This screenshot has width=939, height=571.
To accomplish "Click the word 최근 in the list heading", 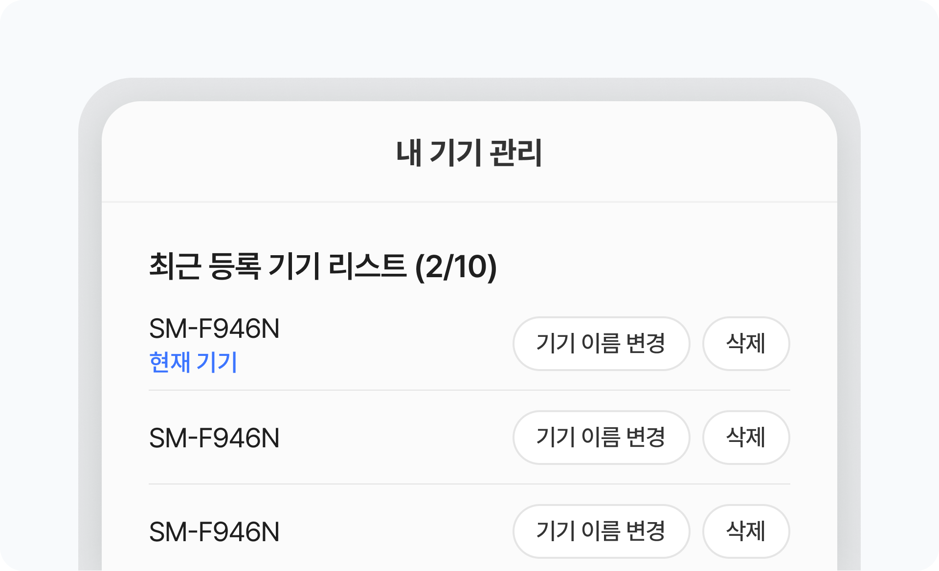I will click(x=175, y=266).
